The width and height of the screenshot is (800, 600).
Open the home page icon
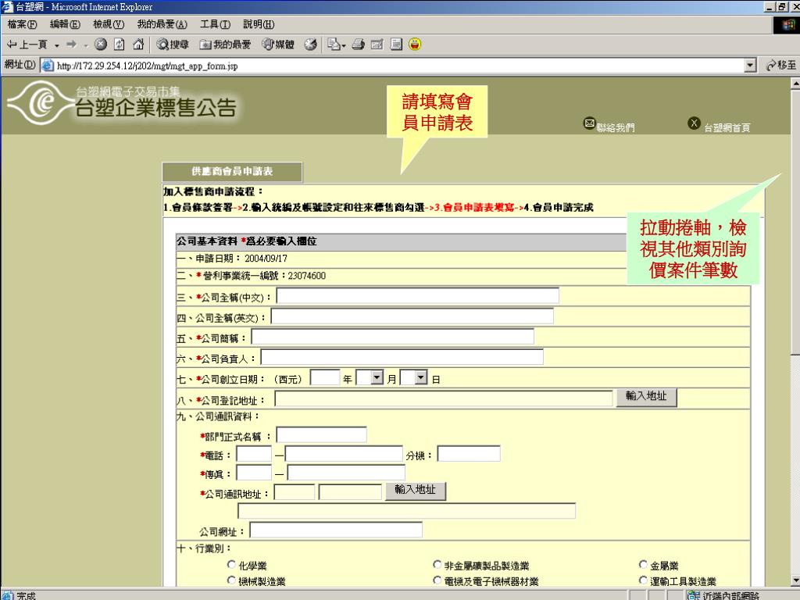click(137, 45)
